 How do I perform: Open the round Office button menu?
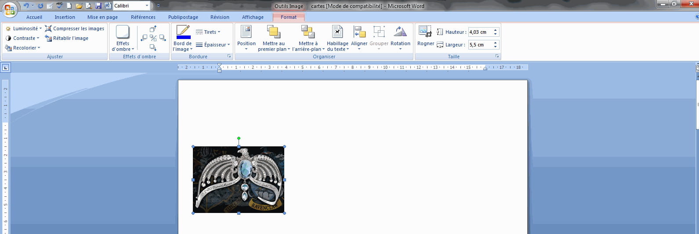9,9
